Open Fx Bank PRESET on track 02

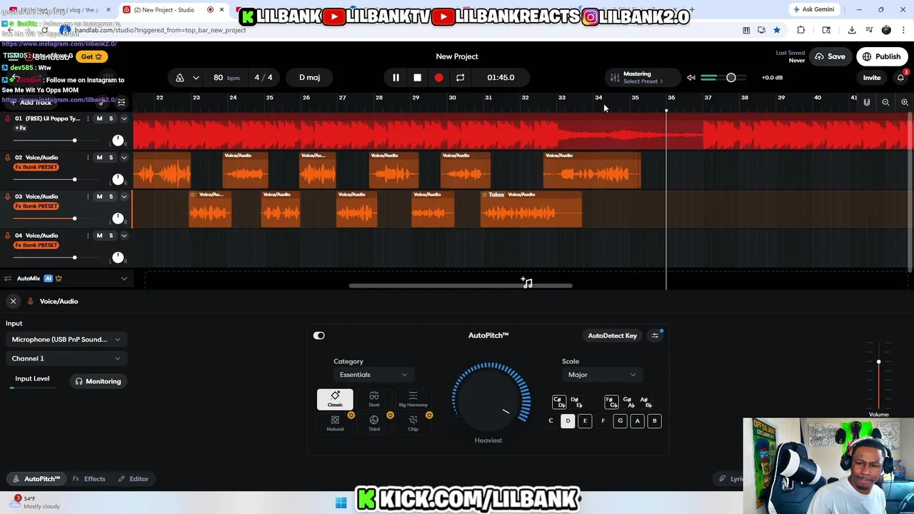pyautogui.click(x=36, y=167)
